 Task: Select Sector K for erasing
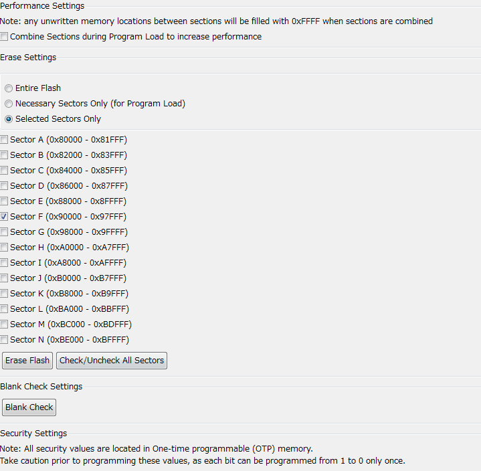[x=5, y=294]
